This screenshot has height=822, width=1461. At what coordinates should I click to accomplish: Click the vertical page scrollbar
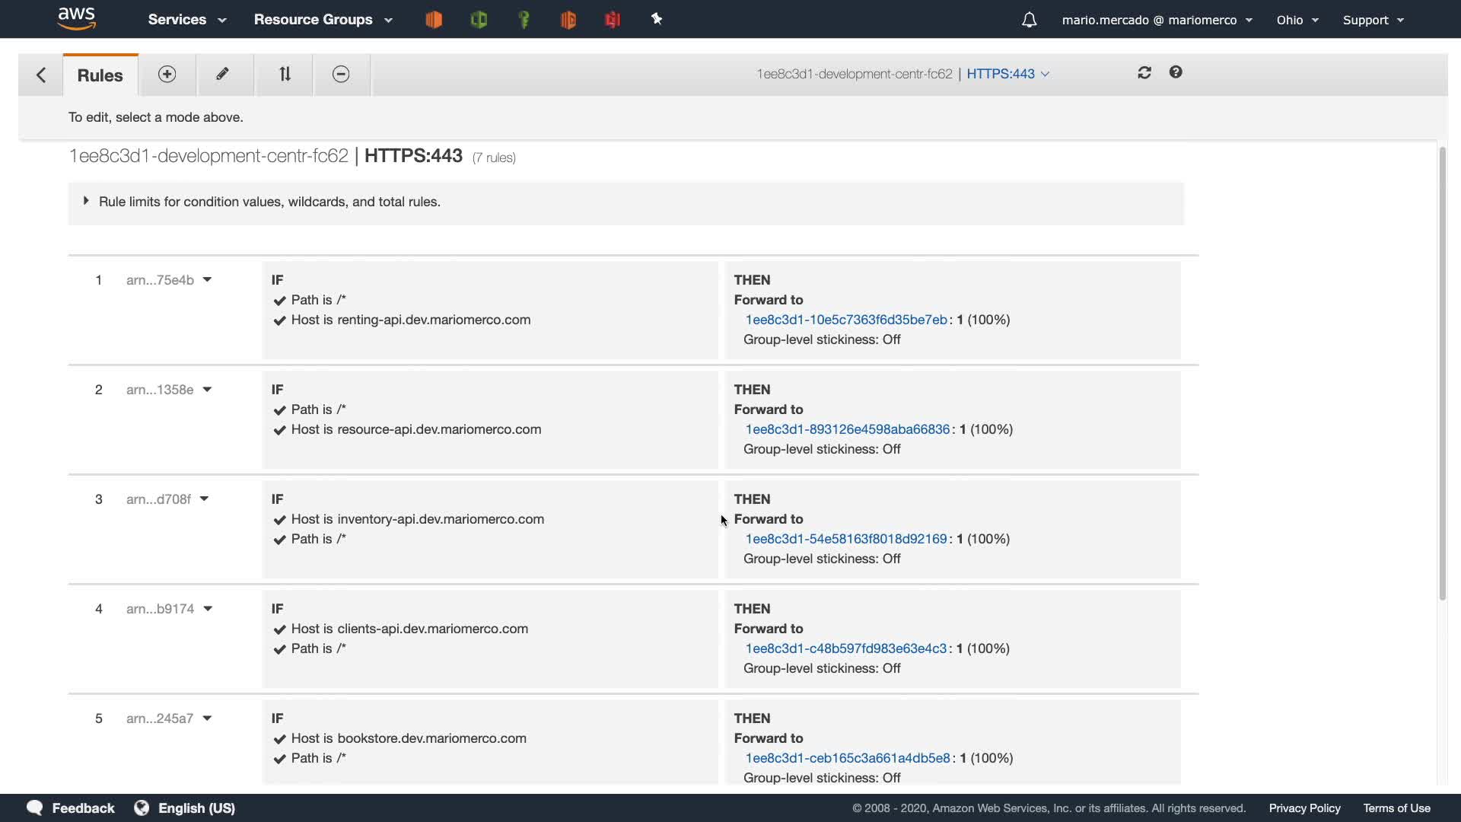point(1441,373)
